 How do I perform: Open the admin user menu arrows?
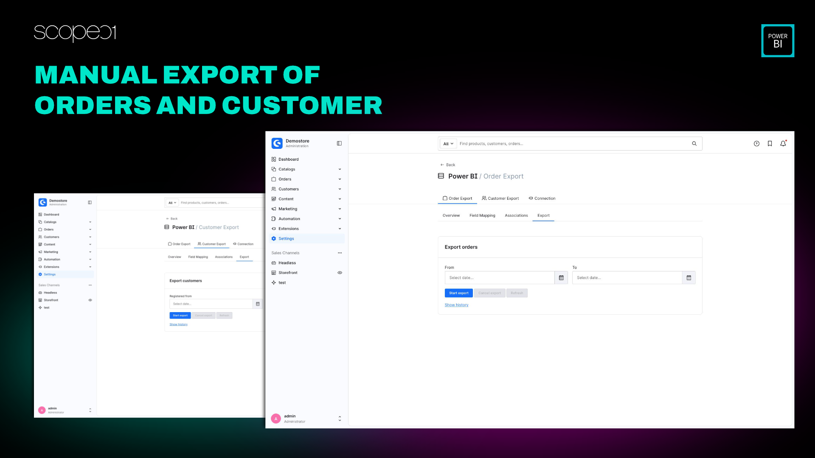pos(340,419)
